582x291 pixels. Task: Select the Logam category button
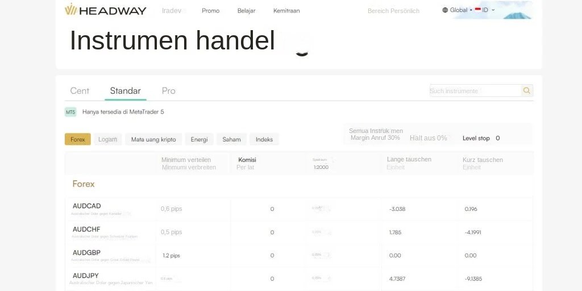pos(107,139)
